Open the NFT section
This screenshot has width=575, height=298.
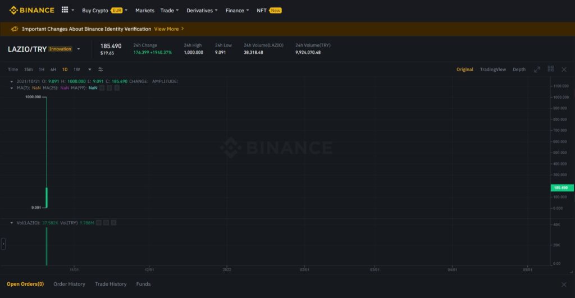[x=262, y=11]
